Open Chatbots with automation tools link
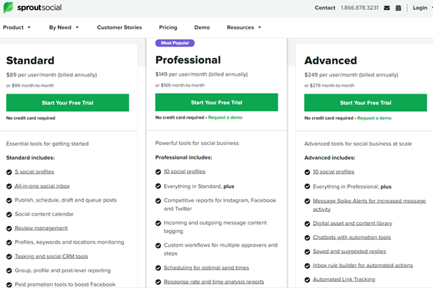Viewport: 433px width, 288px height. (351, 237)
